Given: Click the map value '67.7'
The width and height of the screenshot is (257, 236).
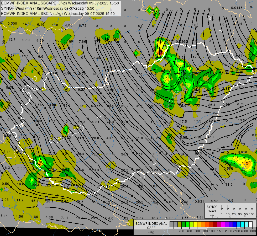Looking at the screenshot, I should tap(125, 138).
